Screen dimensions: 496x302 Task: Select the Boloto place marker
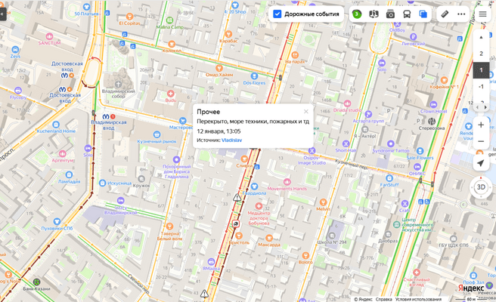[305, 255]
